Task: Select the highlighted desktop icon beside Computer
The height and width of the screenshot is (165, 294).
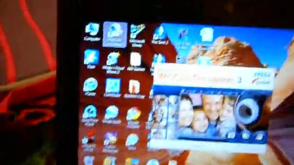Action: [115, 35]
